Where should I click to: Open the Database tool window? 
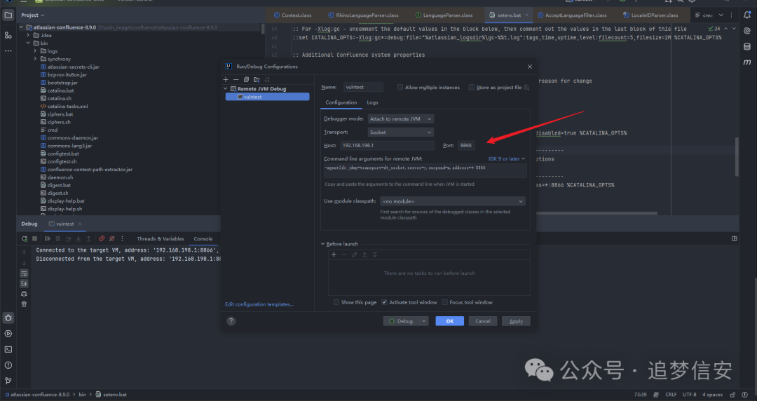pos(747,47)
